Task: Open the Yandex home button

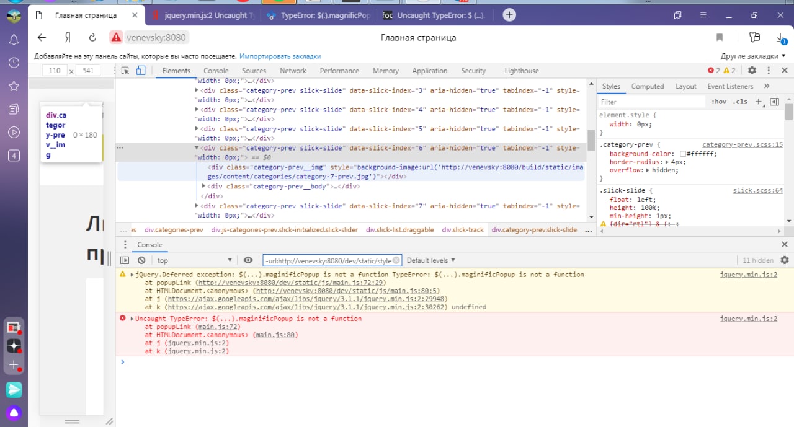Action: 67,37
